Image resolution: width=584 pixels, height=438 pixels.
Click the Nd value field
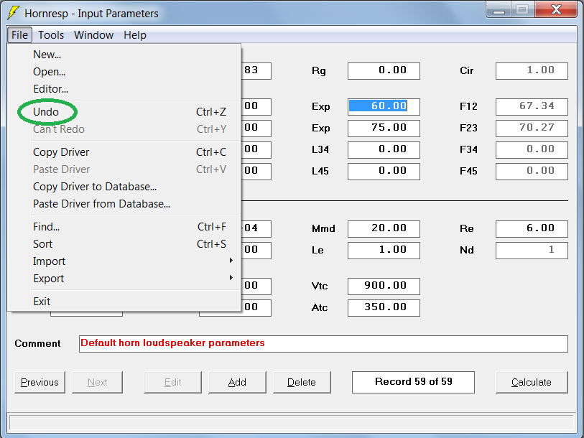click(532, 251)
